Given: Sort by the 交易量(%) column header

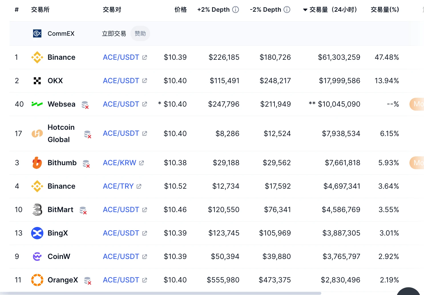Looking at the screenshot, I should [385, 9].
